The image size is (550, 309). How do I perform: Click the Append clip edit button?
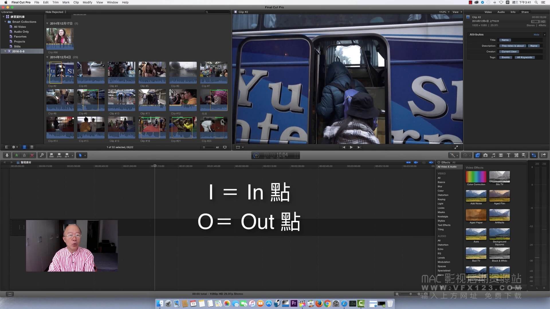(x=67, y=155)
